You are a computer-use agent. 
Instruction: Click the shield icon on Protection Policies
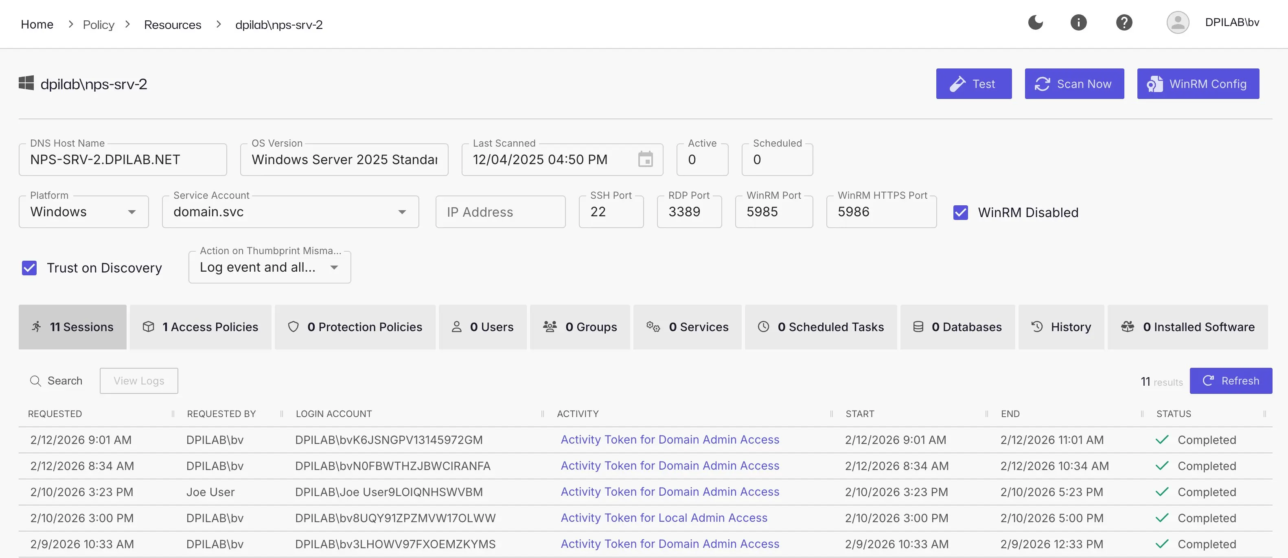pos(294,327)
